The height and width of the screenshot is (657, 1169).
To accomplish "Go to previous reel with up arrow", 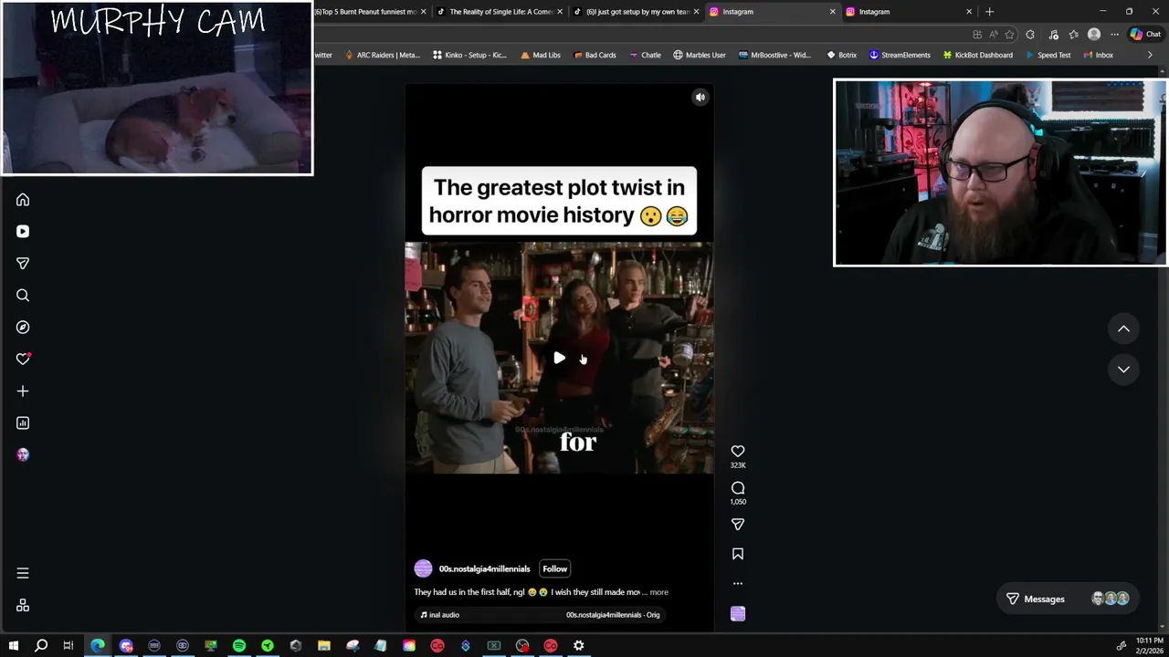I will 1123,328.
